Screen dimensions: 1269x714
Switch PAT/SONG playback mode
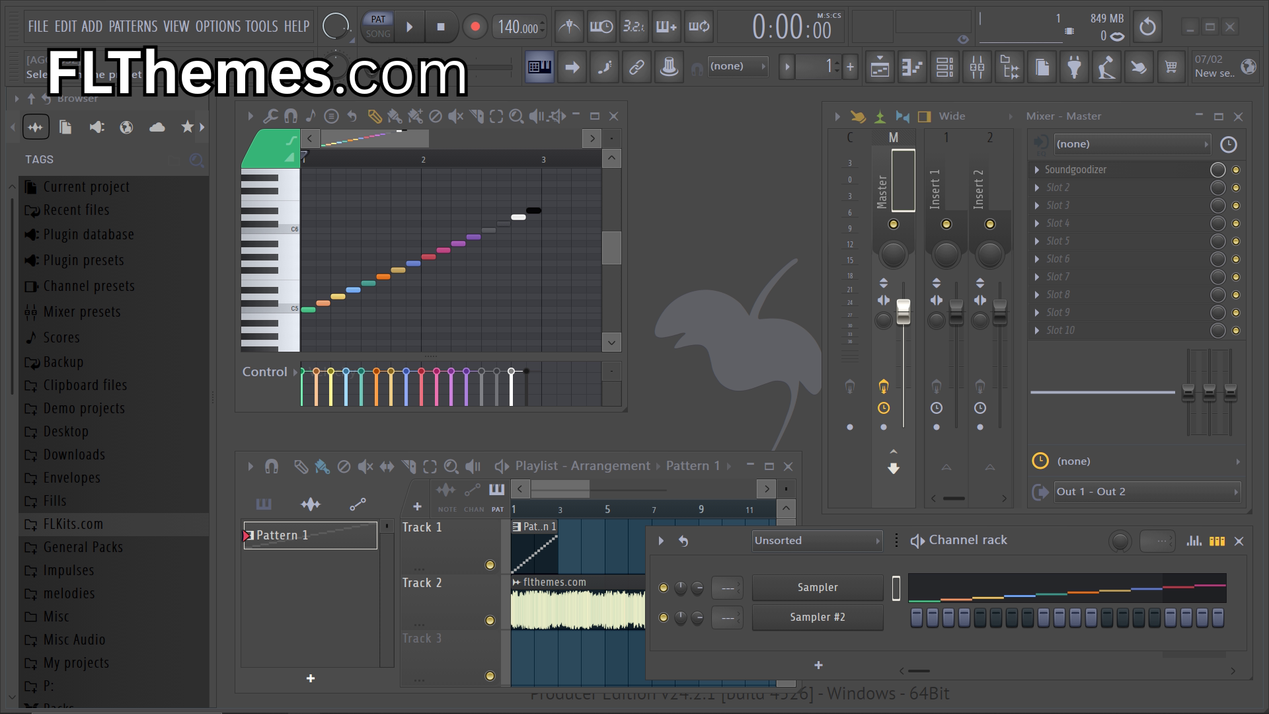(x=377, y=26)
